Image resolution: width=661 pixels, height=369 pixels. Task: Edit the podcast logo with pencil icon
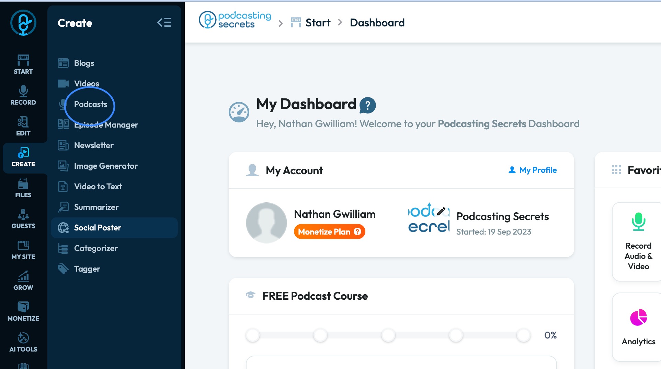pos(441,211)
